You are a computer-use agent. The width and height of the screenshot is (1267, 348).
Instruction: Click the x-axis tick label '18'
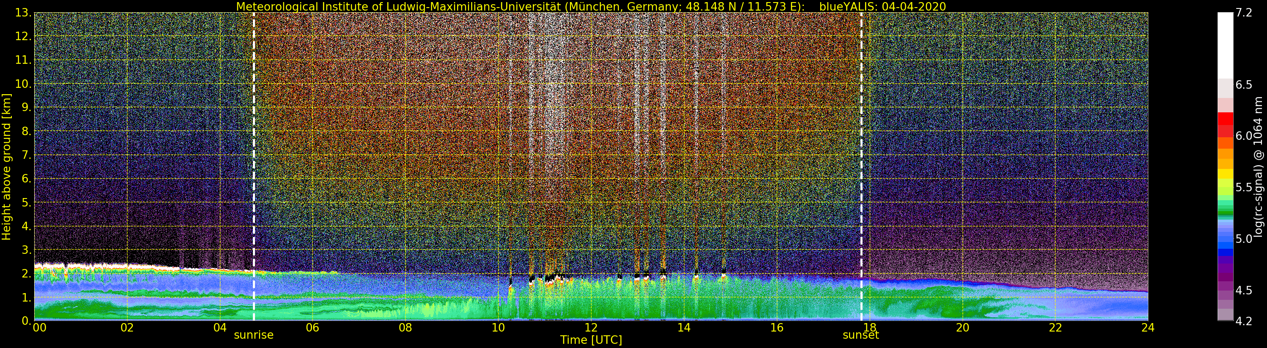(x=869, y=328)
